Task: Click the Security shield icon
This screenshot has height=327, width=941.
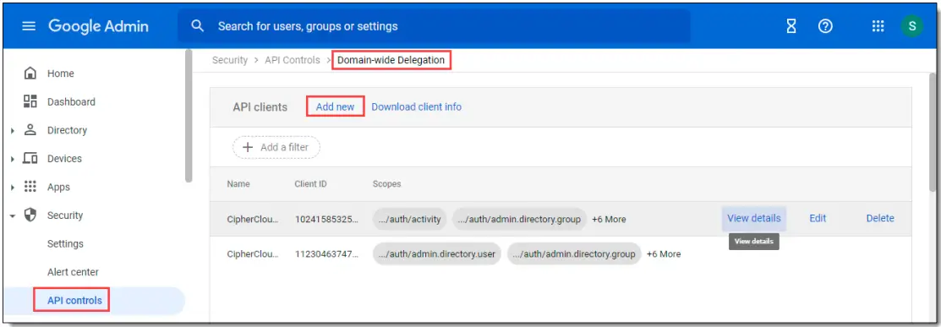Action: coord(30,215)
